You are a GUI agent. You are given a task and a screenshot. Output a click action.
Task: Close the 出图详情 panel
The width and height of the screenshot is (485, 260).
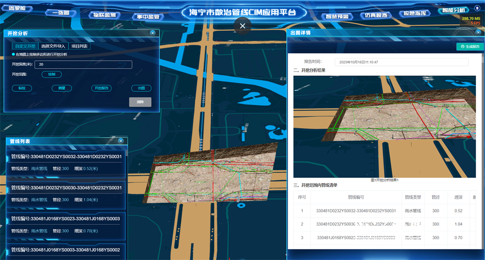(x=478, y=32)
